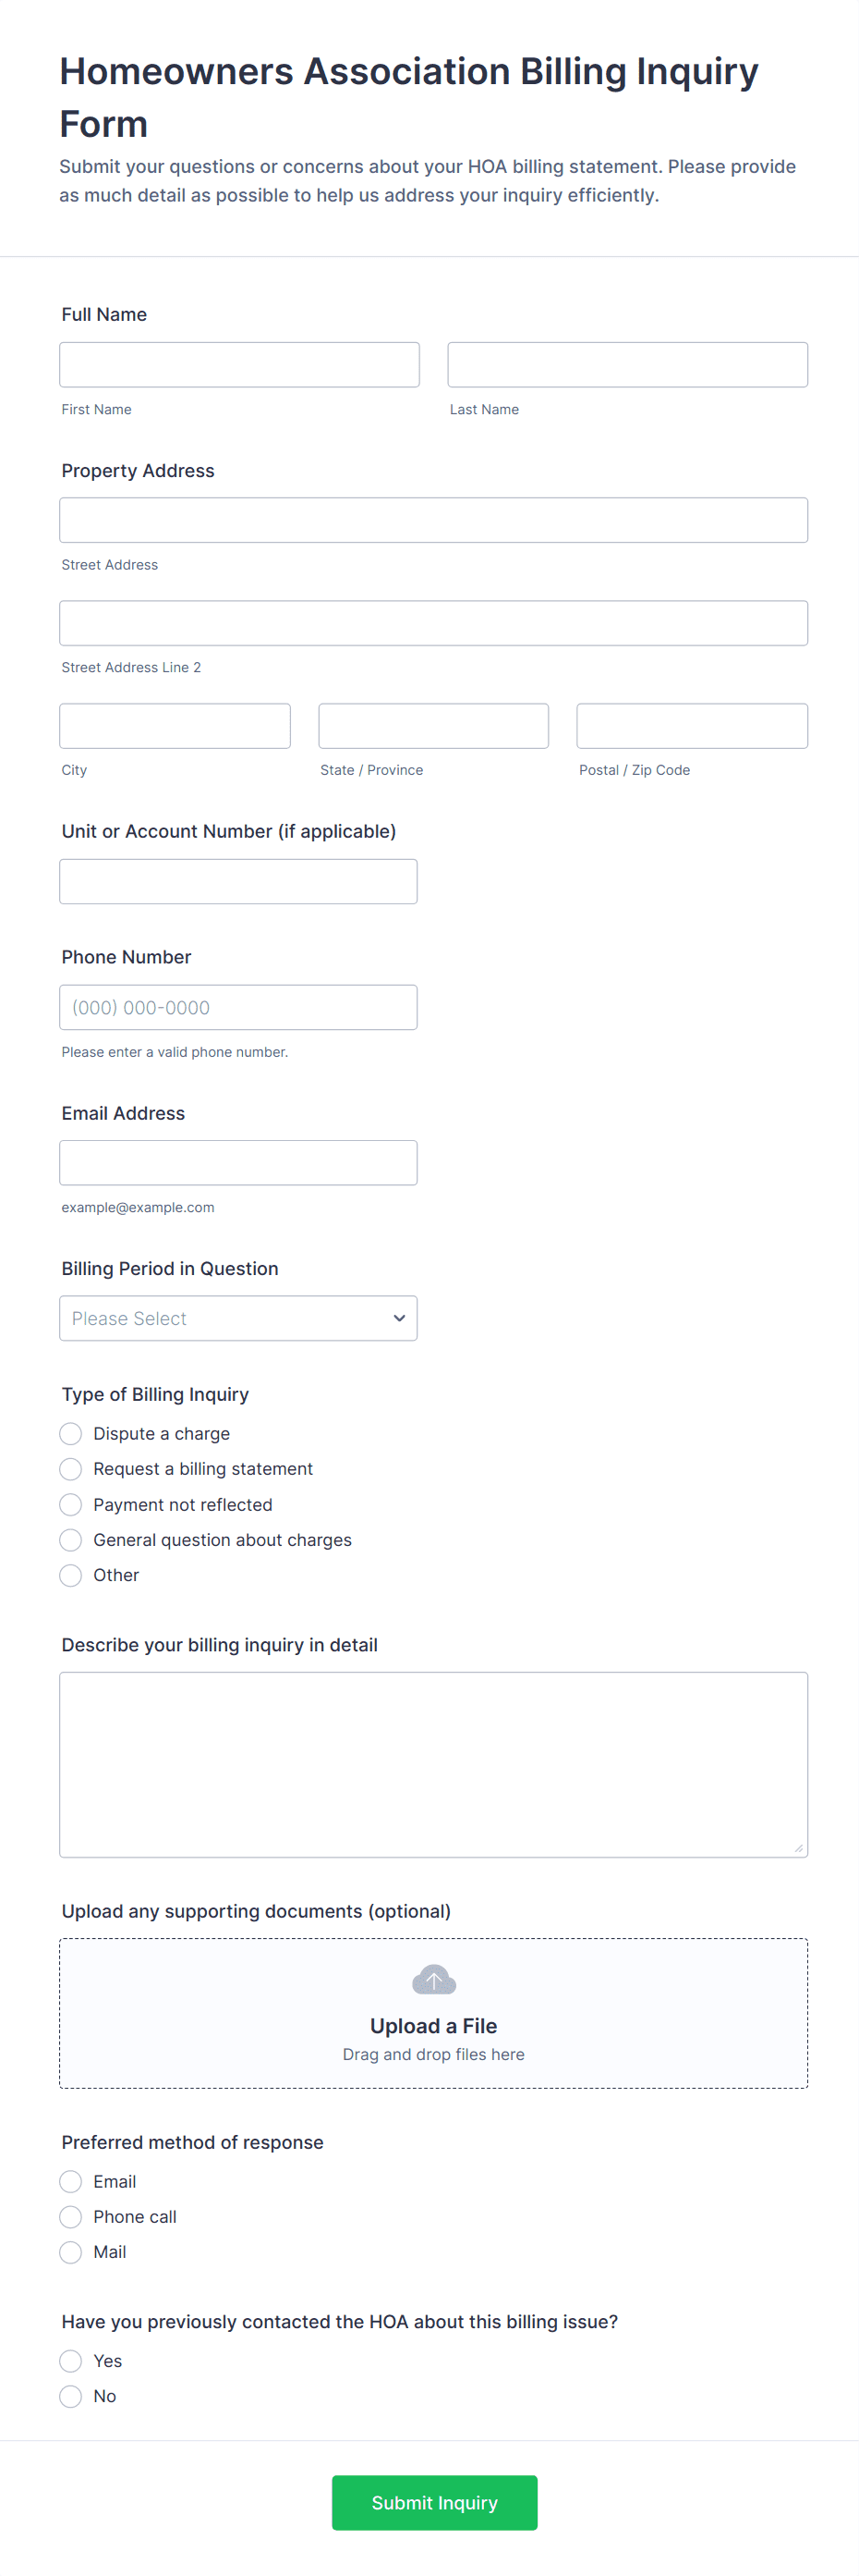859x2576 pixels.
Task: Click the First Name input field
Action: click(x=238, y=365)
